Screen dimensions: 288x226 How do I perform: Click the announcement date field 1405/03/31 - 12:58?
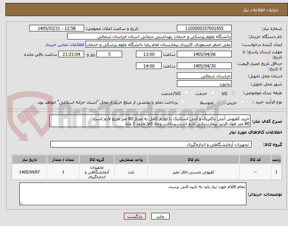57,28
